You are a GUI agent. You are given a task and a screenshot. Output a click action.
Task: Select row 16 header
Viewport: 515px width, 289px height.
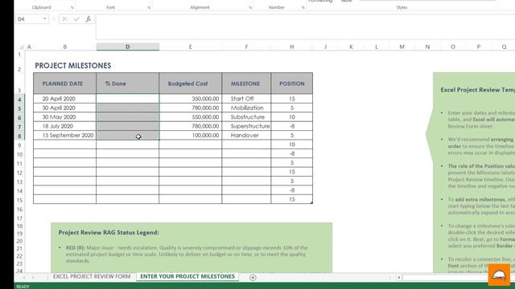click(x=19, y=209)
